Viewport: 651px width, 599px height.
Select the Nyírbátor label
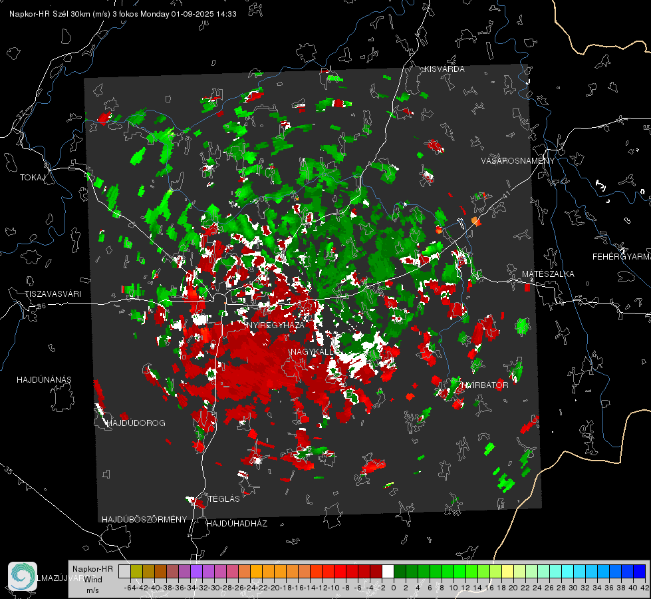click(485, 385)
